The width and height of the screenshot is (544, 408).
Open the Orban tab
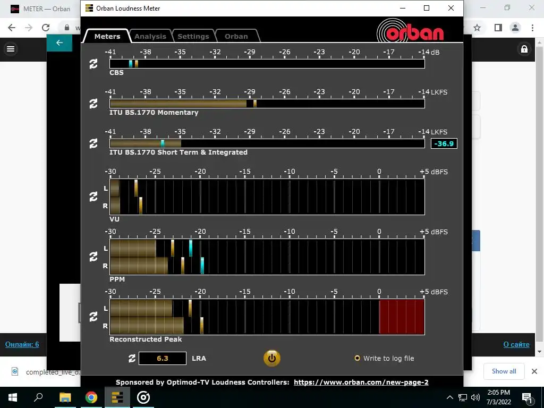click(236, 36)
